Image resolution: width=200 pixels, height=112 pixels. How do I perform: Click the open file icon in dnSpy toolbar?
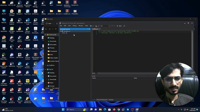(x=96, y=26)
